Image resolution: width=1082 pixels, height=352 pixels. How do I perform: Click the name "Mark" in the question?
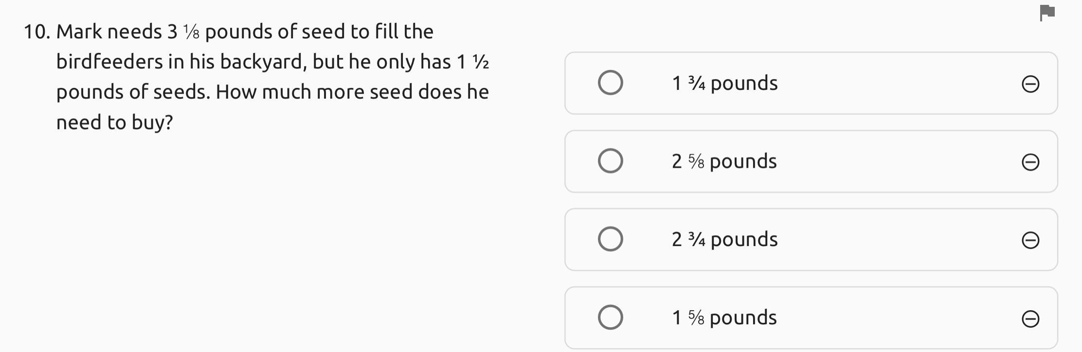click(x=79, y=32)
